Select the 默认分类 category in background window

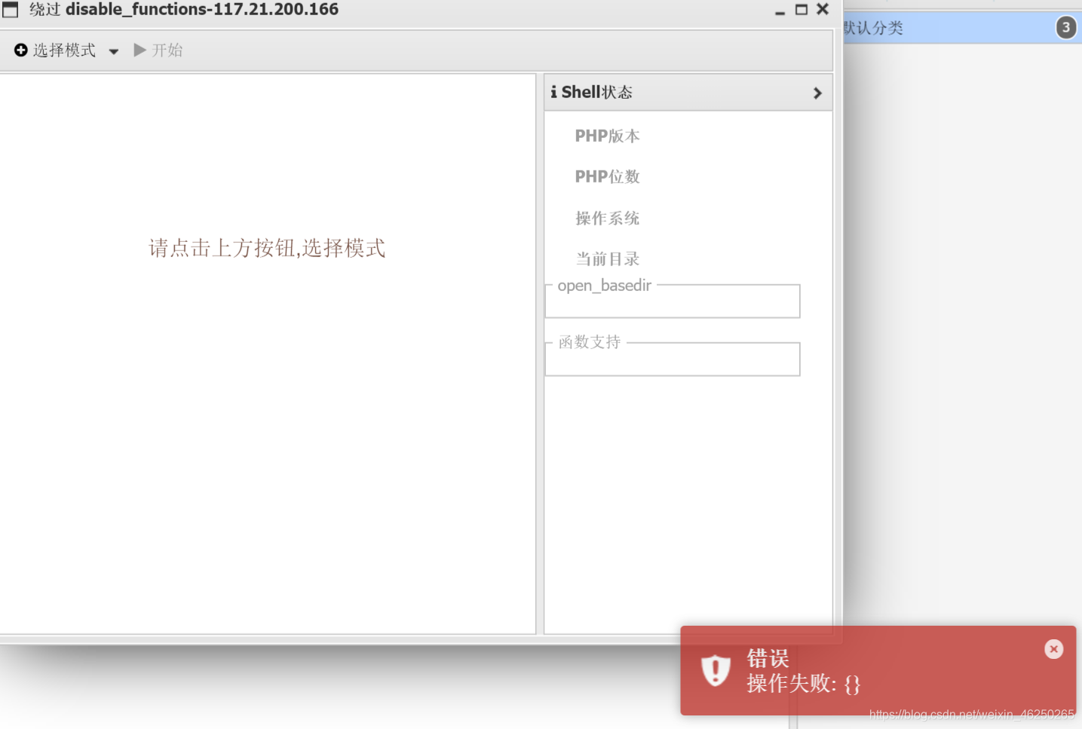pos(962,28)
